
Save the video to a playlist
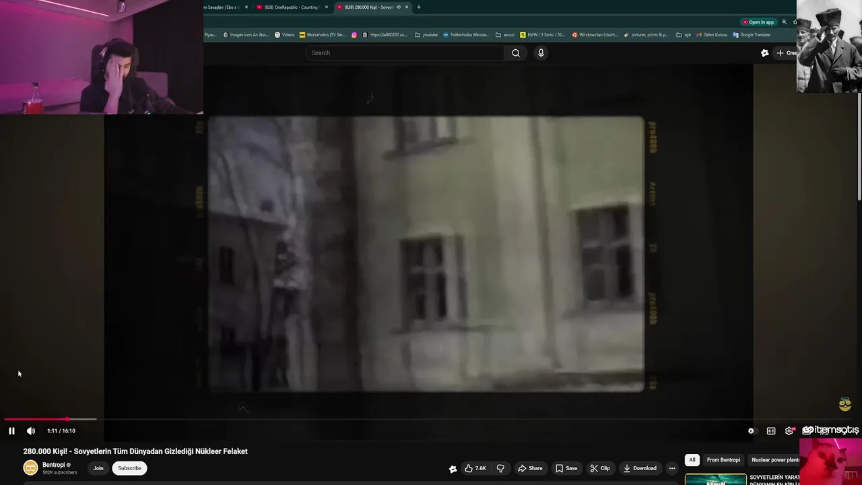coord(566,468)
